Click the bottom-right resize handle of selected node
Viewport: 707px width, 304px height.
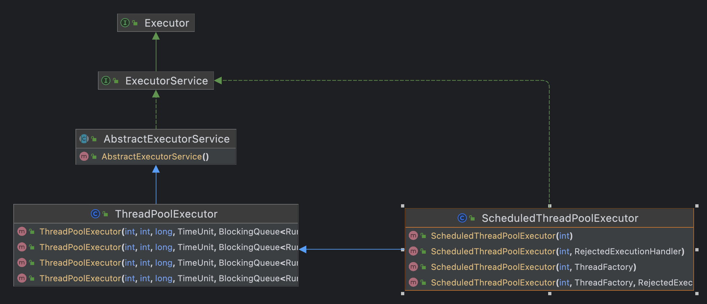coord(697,294)
